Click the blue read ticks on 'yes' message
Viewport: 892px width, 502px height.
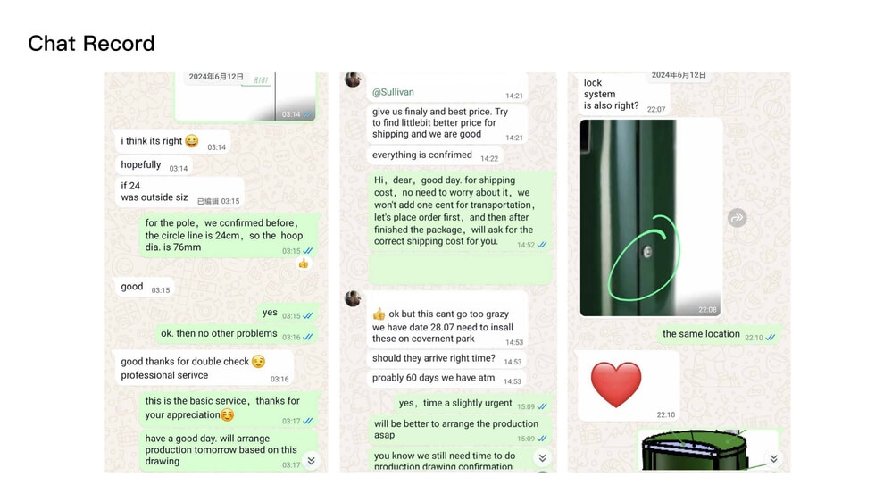coord(308,316)
